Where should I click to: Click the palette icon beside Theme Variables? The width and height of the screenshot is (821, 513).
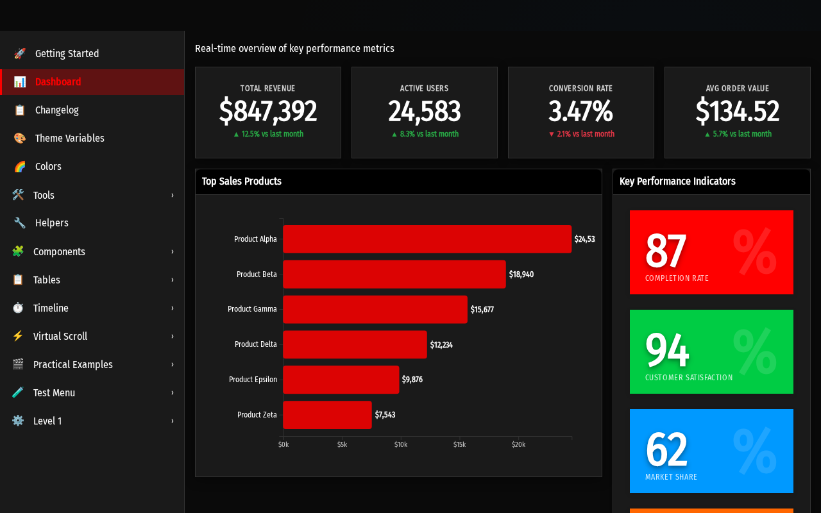click(20, 139)
